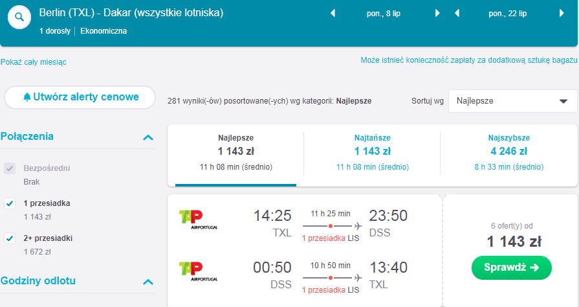The image size is (579, 307).
Task: Open the extra baggage fee notice link
Action: [x=468, y=60]
